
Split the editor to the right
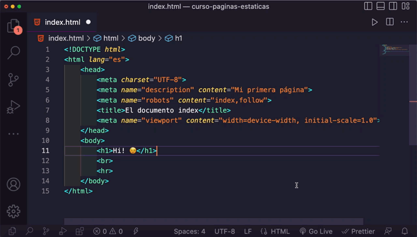coord(390,22)
